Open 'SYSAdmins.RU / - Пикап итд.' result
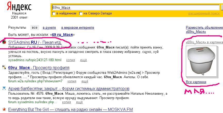The height and width of the screenshot is (113, 223). 35,42
